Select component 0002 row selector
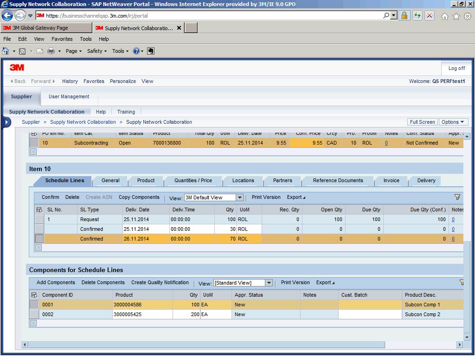 tap(34, 314)
